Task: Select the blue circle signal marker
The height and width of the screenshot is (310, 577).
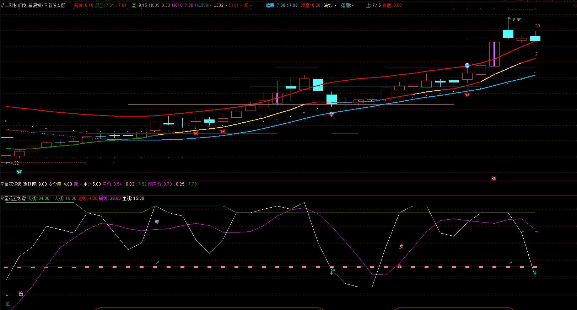Action: tap(467, 65)
